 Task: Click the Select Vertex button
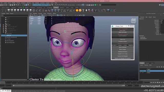(122, 30)
